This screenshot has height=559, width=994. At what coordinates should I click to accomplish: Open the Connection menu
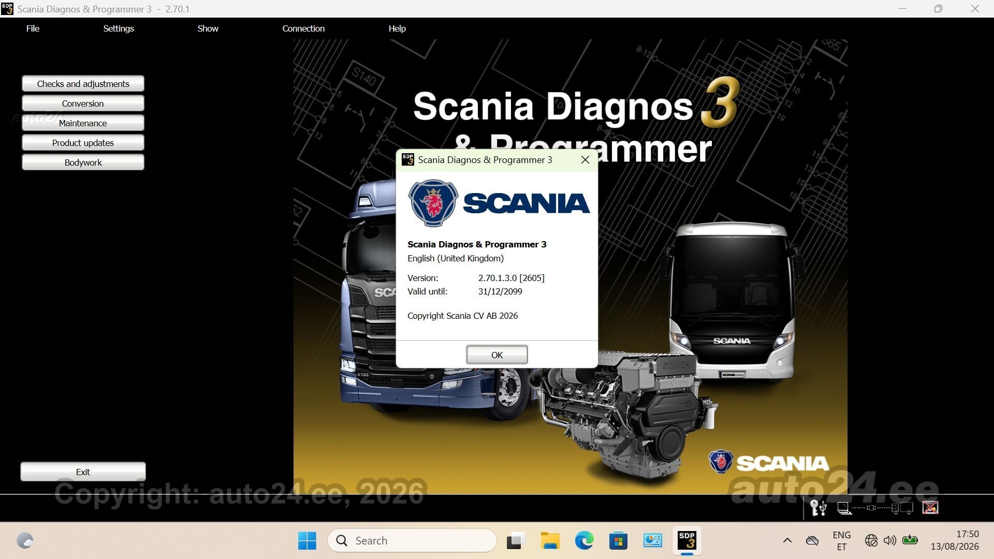(303, 28)
